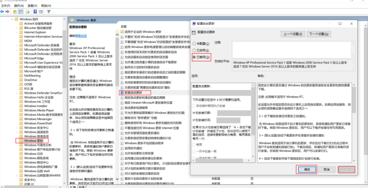The width and height of the screenshot is (368, 188).
Task: Click the help text vertical scrollbar
Action: point(354,122)
